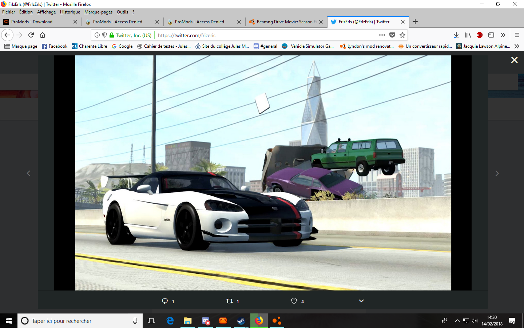The image size is (524, 328).
Task: Click the enlarged car crash photo
Action: pyautogui.click(x=263, y=173)
